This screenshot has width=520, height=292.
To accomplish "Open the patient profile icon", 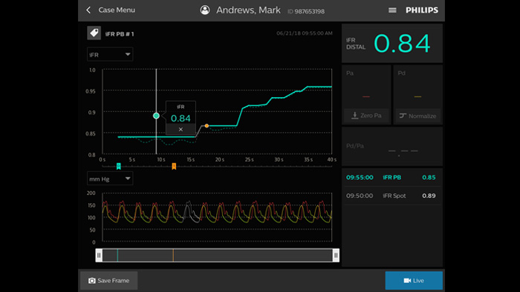I will [205, 10].
